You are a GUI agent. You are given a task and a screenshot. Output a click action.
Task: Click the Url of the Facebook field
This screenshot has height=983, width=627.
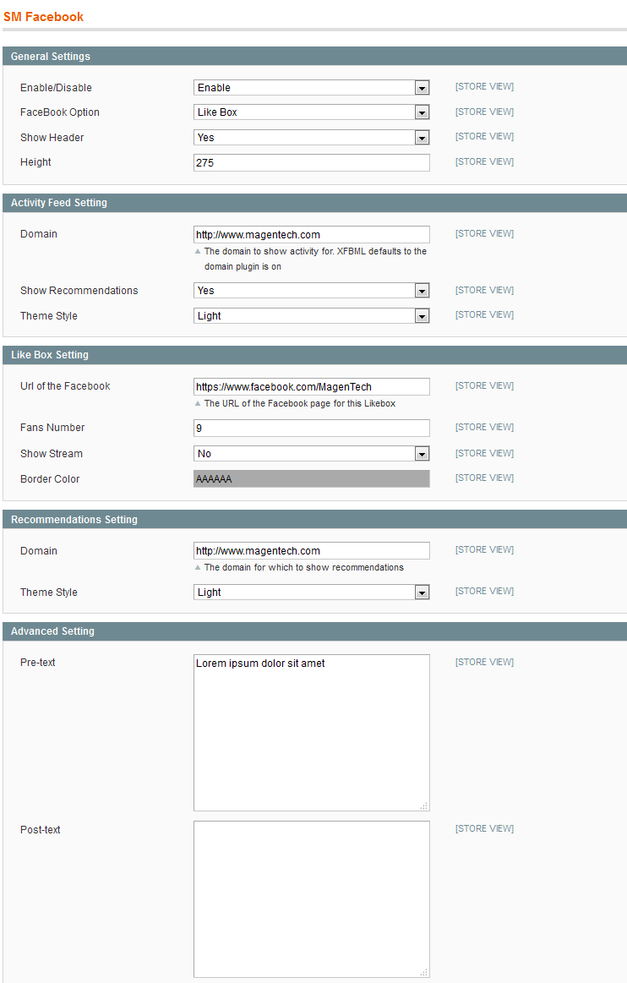click(312, 387)
